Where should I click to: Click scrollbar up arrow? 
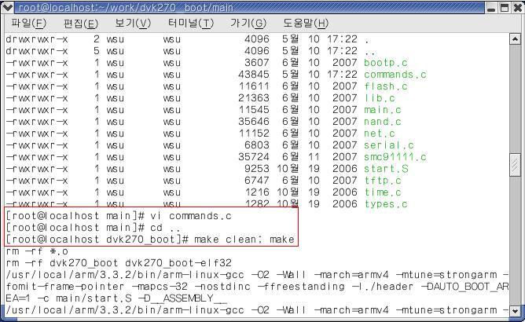coord(515,39)
